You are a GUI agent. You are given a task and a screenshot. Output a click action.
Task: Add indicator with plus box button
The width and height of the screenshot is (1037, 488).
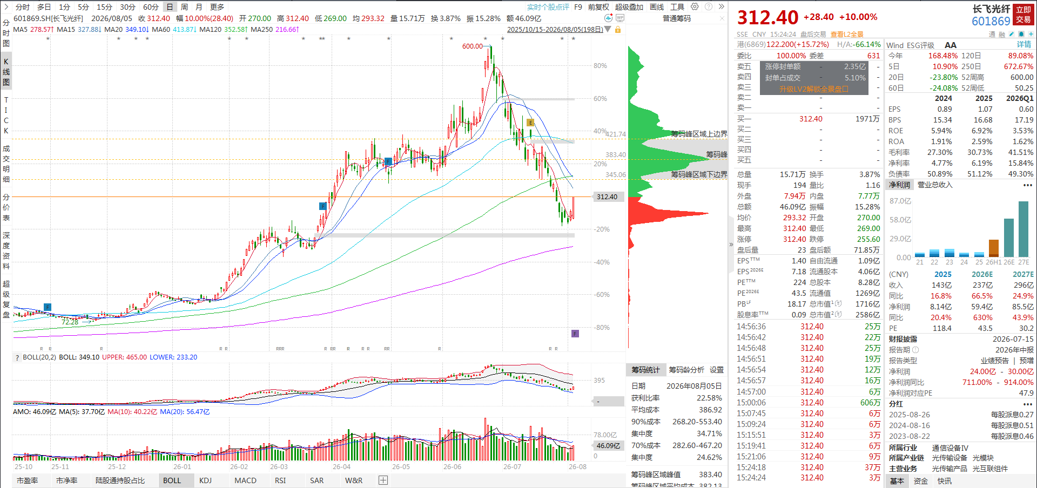pyautogui.click(x=383, y=480)
